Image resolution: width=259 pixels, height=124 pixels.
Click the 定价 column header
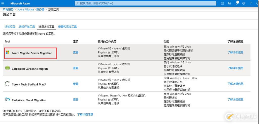tap(76, 42)
